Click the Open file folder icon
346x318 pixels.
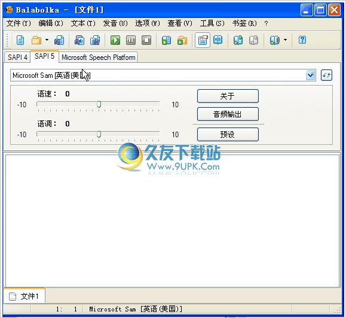[x=36, y=40]
